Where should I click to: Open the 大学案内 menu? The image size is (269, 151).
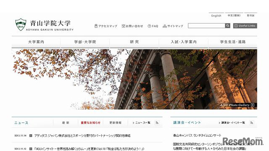pyautogui.click(x=36, y=42)
